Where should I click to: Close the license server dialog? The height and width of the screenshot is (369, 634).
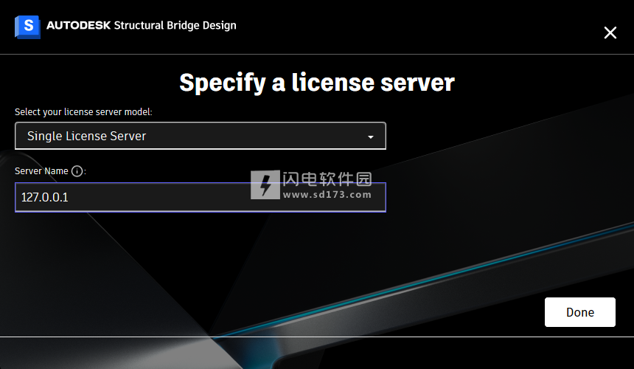(x=610, y=32)
